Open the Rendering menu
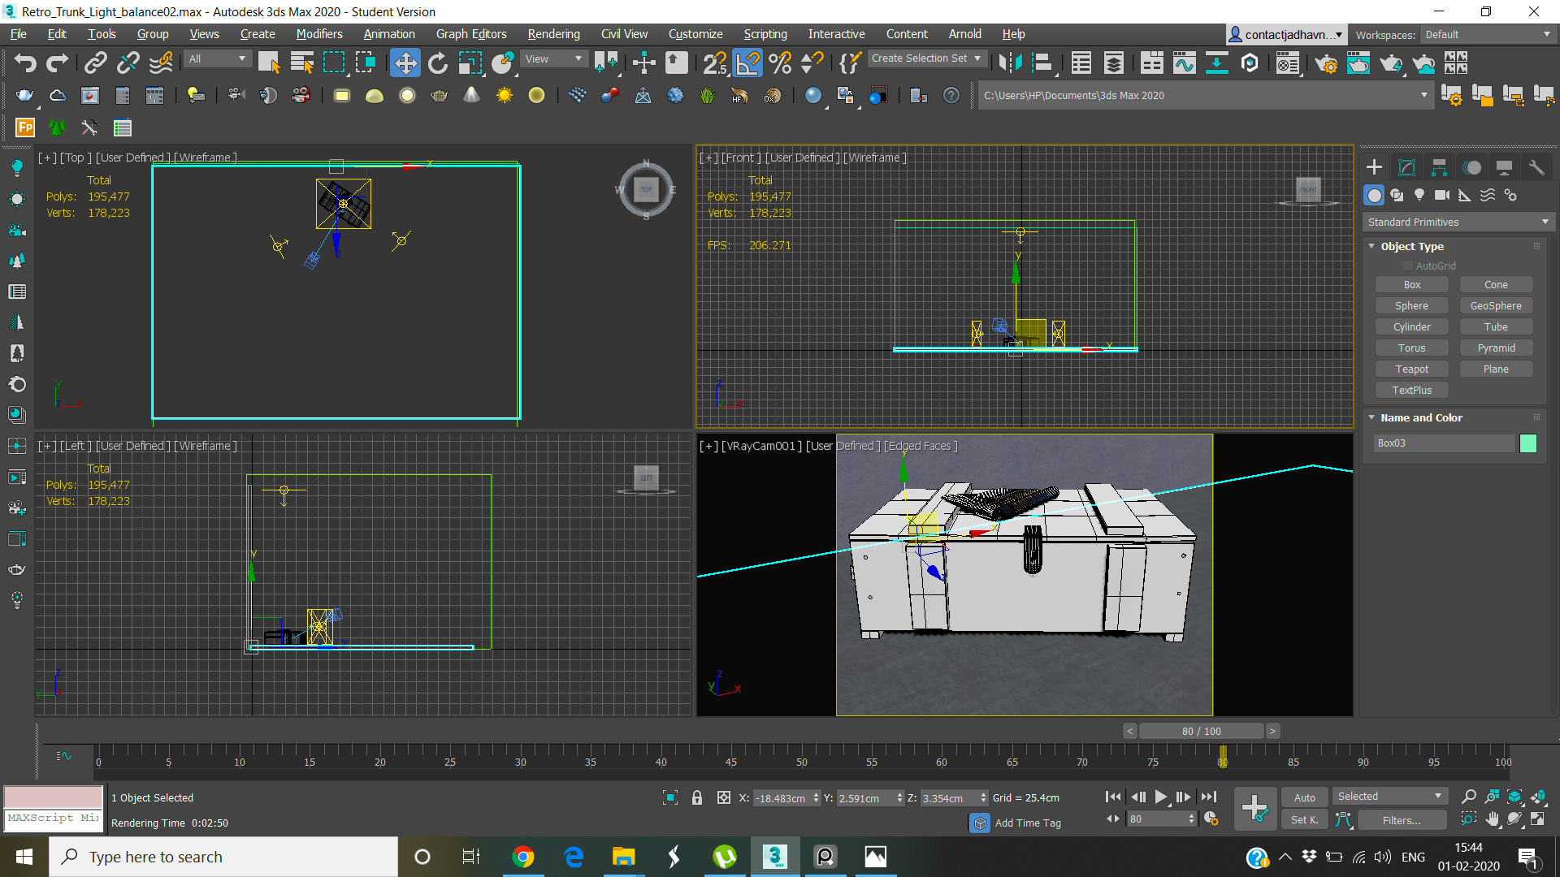 pyautogui.click(x=553, y=34)
